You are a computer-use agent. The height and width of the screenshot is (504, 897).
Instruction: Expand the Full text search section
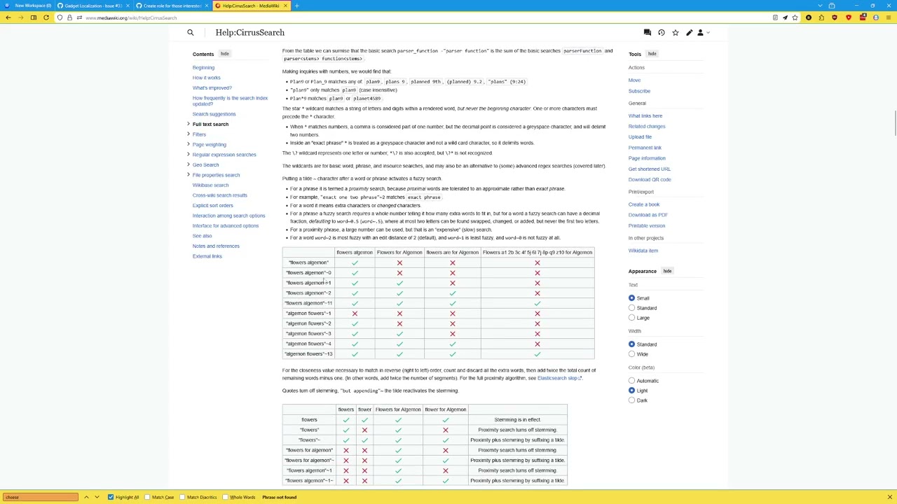(188, 124)
